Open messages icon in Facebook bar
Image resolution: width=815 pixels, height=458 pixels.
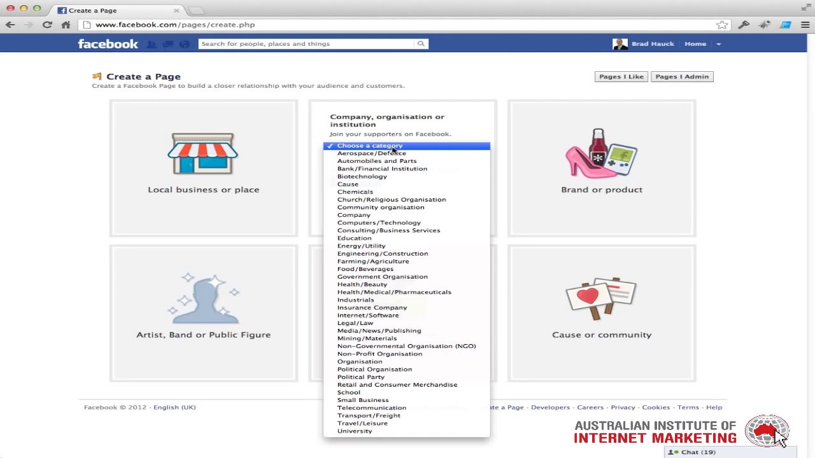168,44
